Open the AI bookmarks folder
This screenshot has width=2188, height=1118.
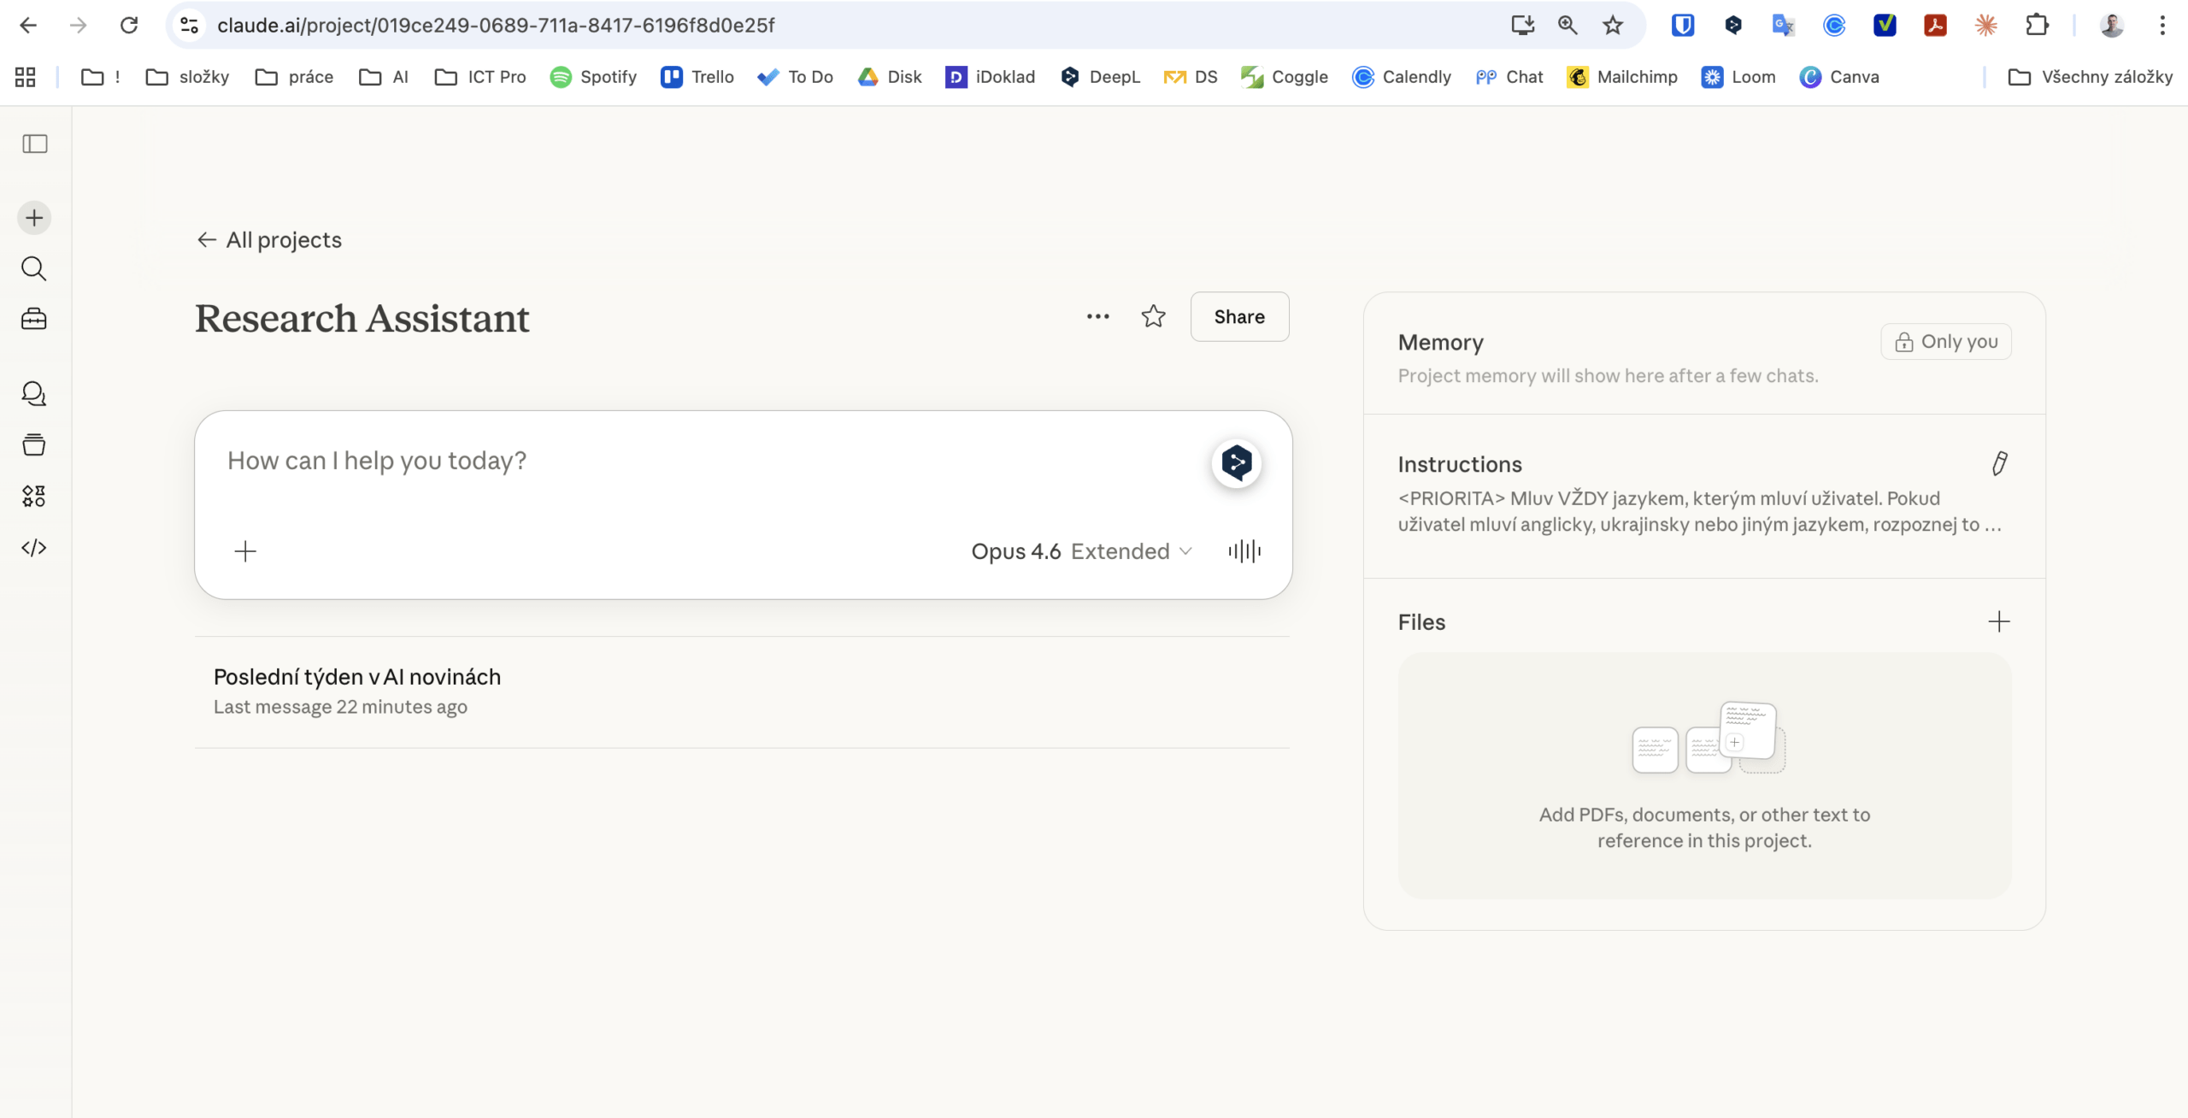[384, 77]
